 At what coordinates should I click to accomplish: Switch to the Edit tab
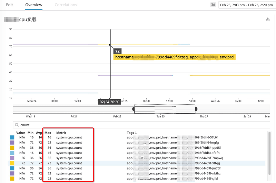(10, 5)
